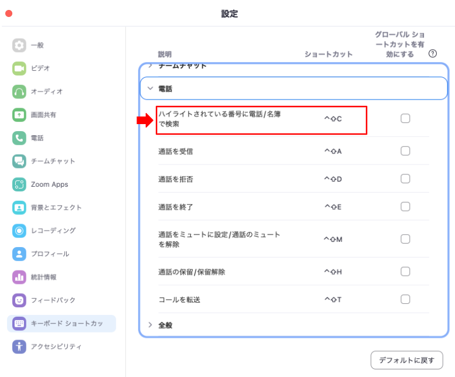Check the global shortcut box for コールを転送

click(x=405, y=299)
